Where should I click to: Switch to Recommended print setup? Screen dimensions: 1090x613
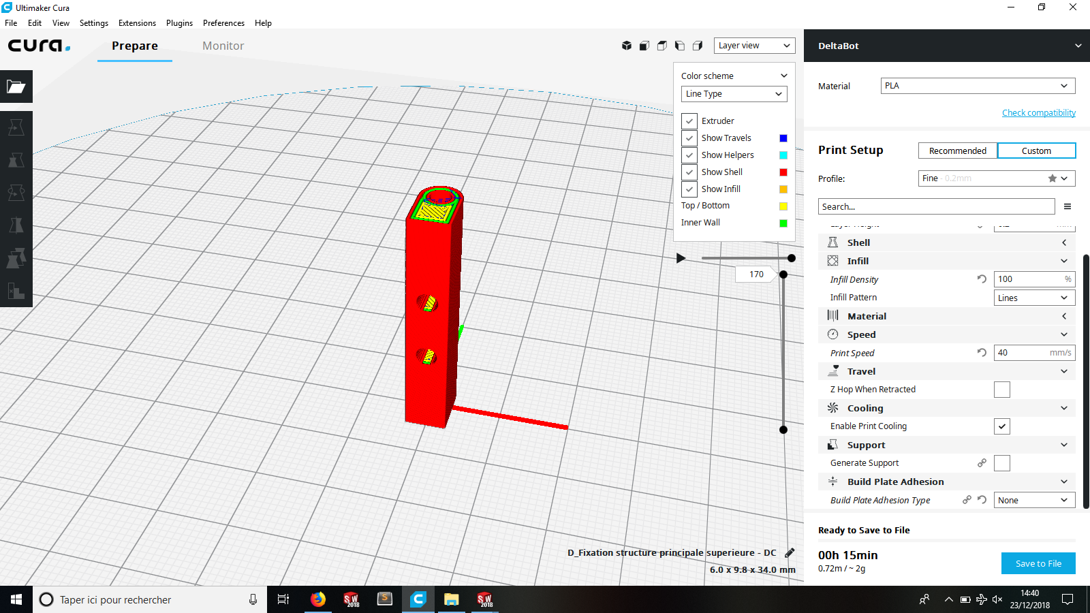957,151
